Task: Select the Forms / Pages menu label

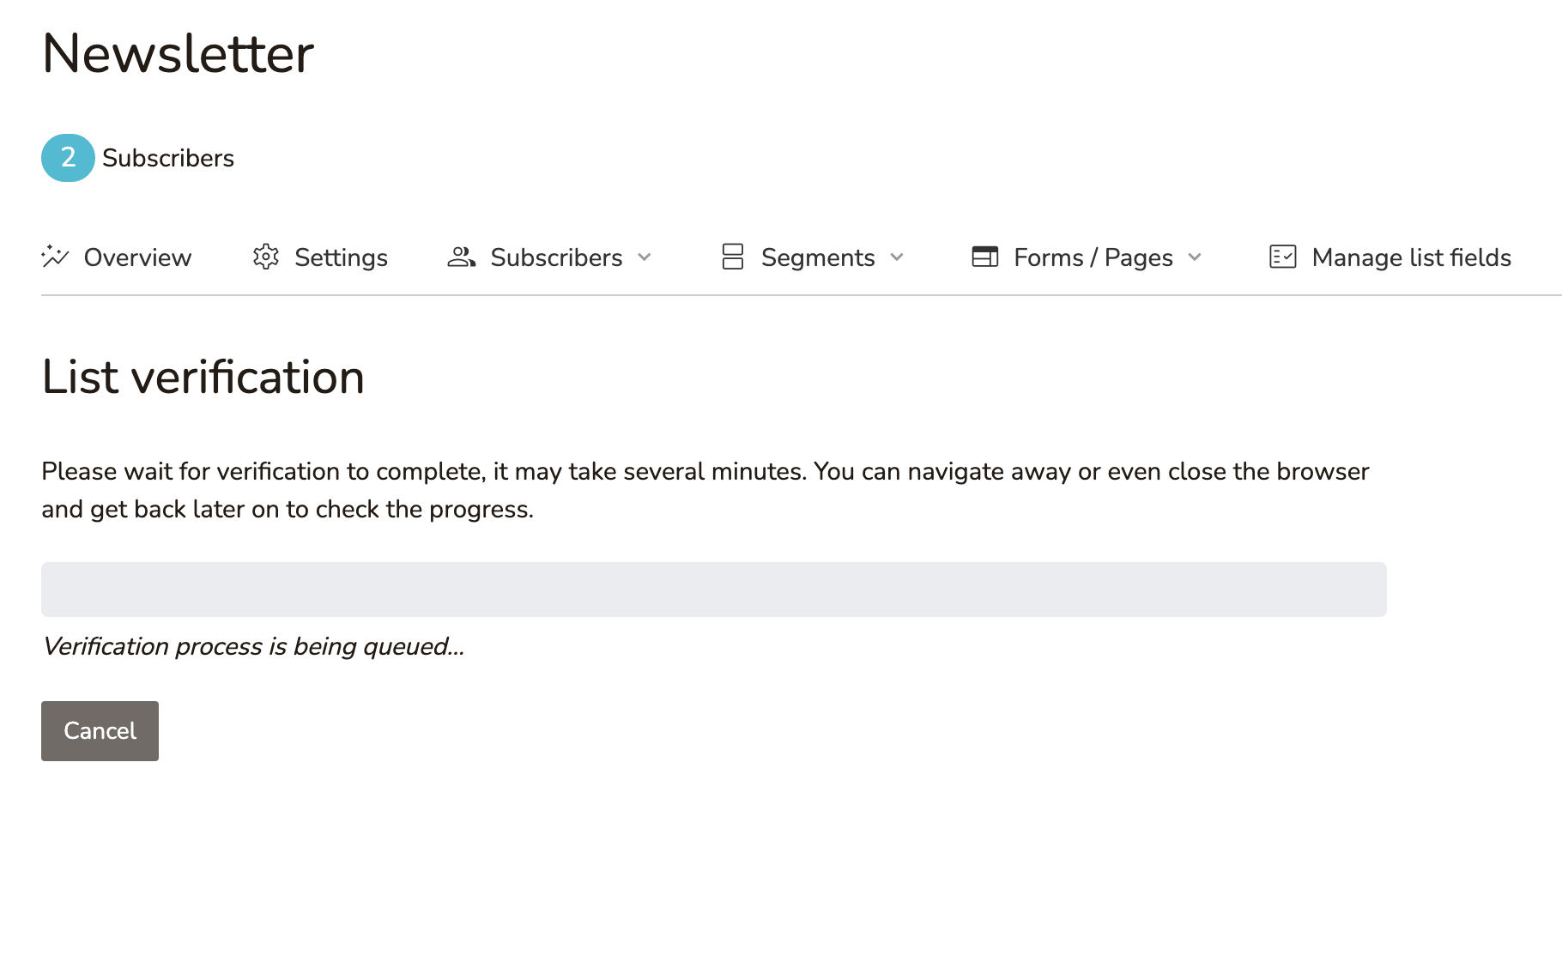Action: [1093, 257]
